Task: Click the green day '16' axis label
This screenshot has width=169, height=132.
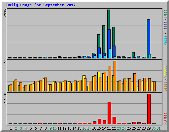Action: [x=84, y=128]
